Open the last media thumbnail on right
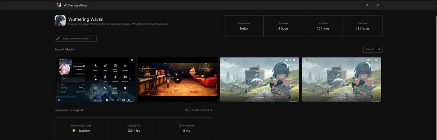The image size is (437, 140). (x=342, y=80)
